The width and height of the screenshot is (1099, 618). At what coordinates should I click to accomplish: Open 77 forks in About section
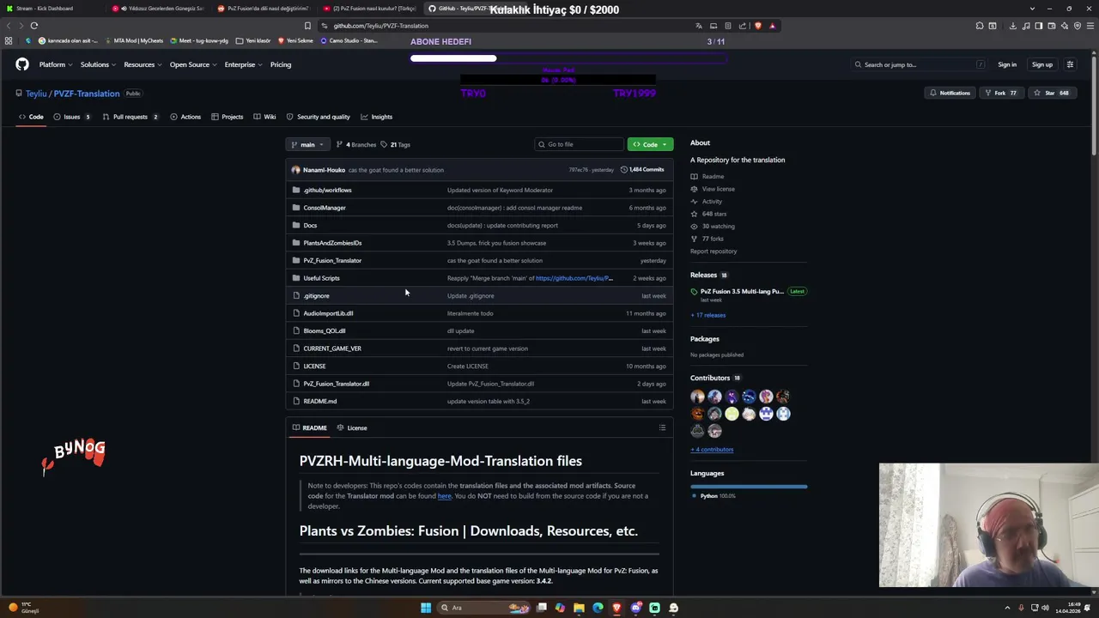(x=713, y=239)
